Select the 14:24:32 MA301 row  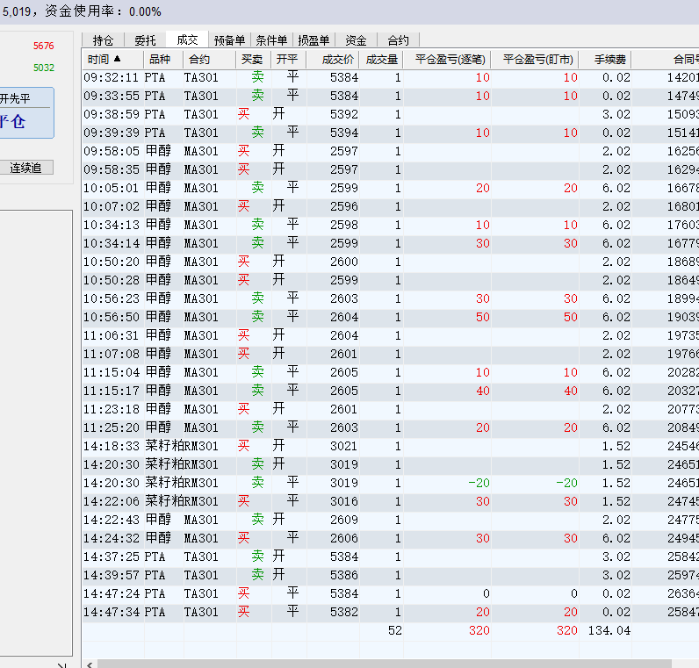point(391,538)
